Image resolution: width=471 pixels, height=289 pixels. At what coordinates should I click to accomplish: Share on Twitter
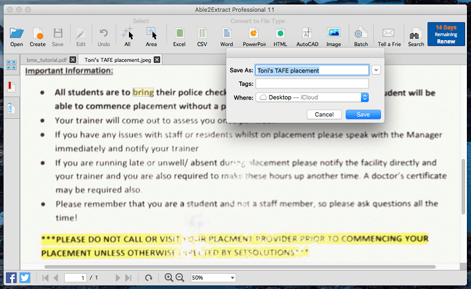tap(25, 278)
